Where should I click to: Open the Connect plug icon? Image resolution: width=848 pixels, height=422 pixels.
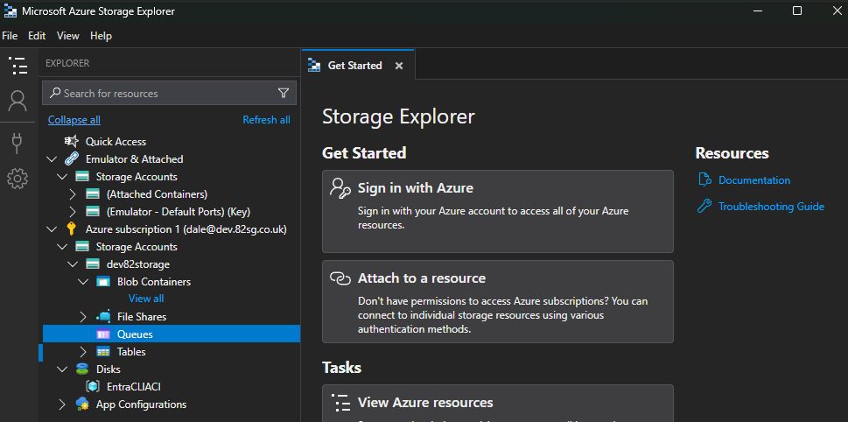[18, 144]
